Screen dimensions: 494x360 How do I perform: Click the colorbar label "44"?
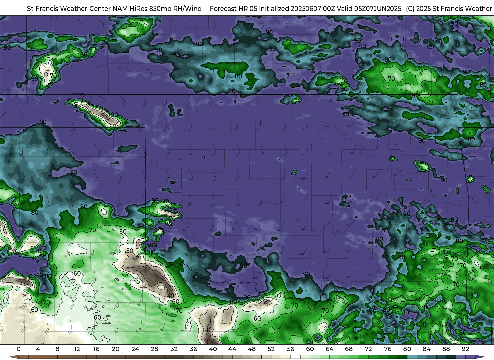(232, 349)
